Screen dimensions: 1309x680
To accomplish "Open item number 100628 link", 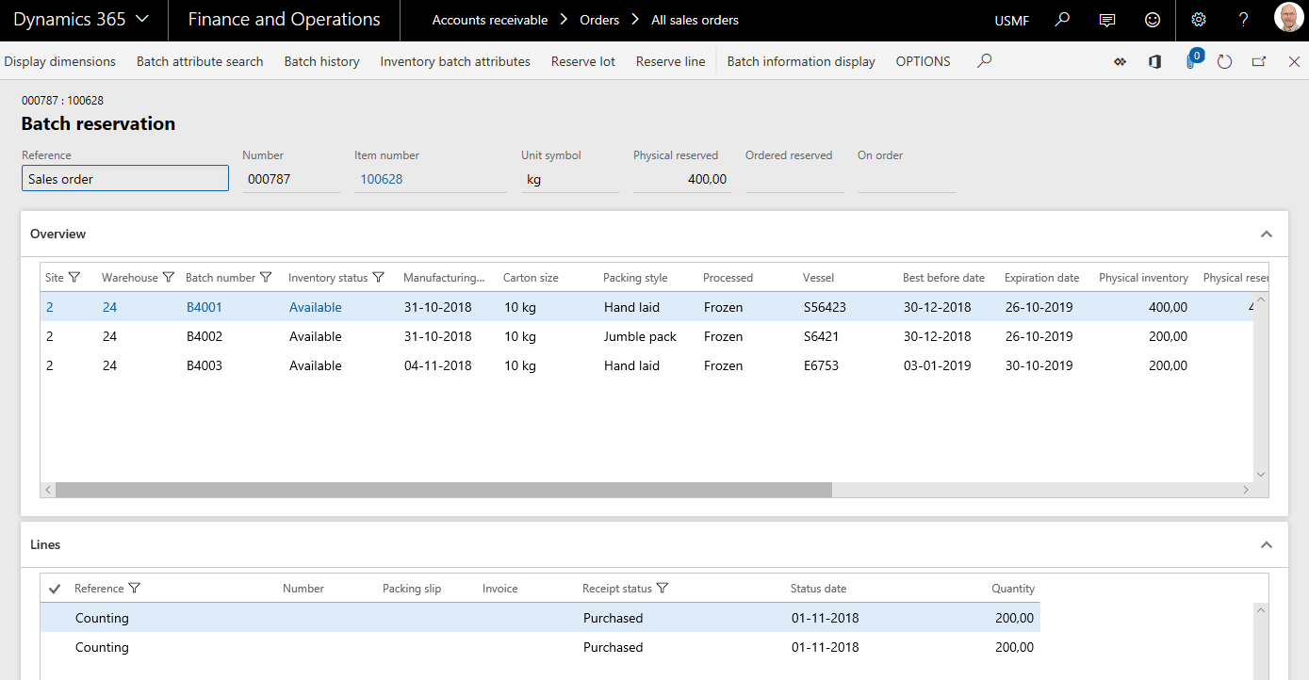I will 382,179.
